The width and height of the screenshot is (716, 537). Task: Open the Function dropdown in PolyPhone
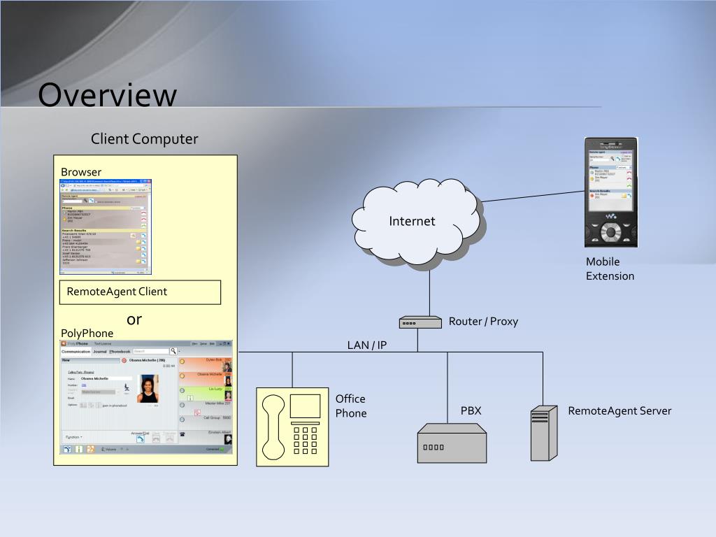[73, 437]
